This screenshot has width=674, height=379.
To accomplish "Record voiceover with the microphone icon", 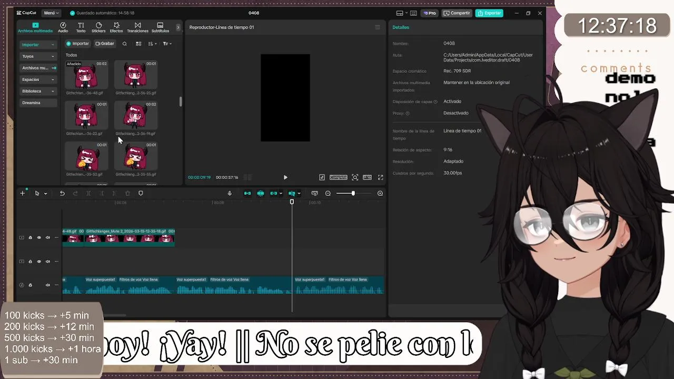I will tap(230, 193).
